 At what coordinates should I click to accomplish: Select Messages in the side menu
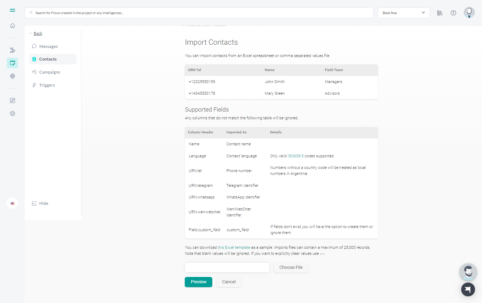[48, 46]
